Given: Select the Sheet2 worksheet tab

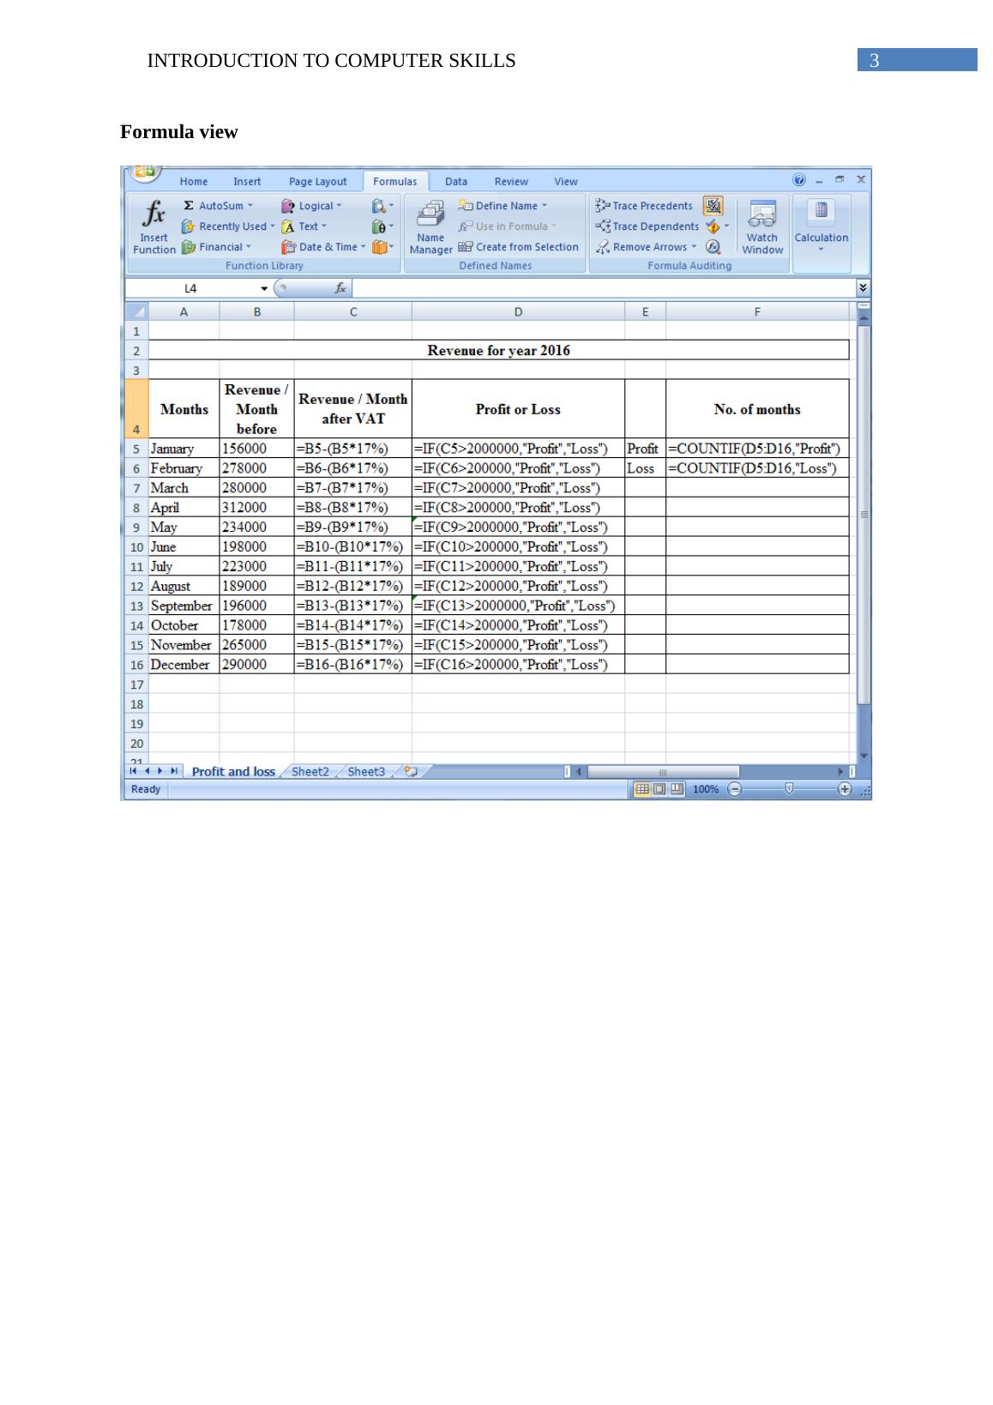Looking at the screenshot, I should click(310, 771).
